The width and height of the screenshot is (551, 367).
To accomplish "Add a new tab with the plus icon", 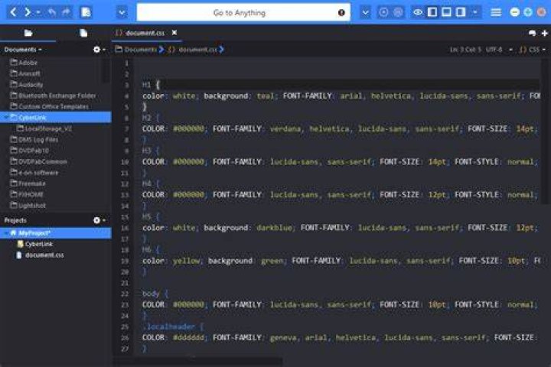I will (x=545, y=33).
